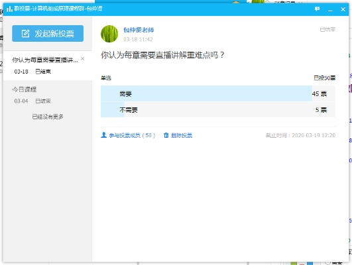Click the pencil icon on the 发起新投票 button

point(25,33)
